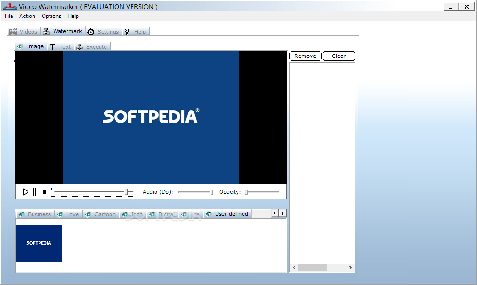Click the watermark list right scroll arrow

351,268
